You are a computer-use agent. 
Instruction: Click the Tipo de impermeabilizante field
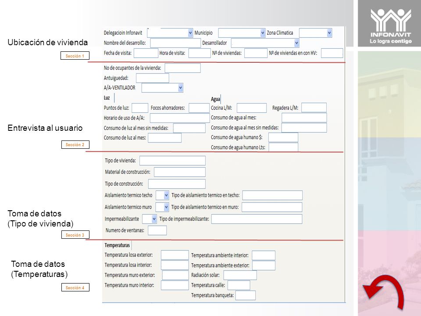click(x=257, y=219)
